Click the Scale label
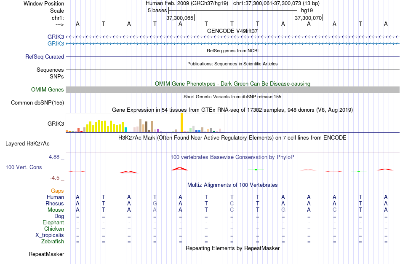 click(x=57, y=11)
